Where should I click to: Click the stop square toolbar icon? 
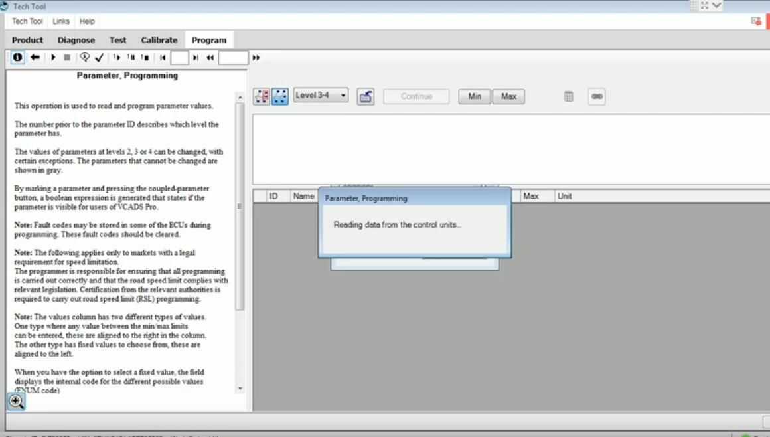point(67,58)
